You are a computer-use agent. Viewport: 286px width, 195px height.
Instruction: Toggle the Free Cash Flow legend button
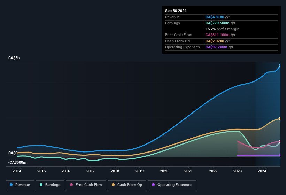point(86,185)
